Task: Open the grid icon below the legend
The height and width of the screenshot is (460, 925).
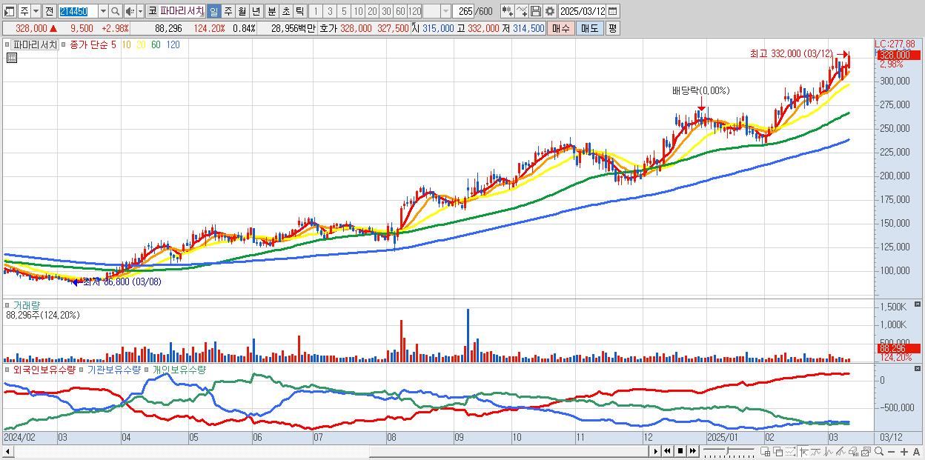Action: pyautogui.click(x=12, y=58)
